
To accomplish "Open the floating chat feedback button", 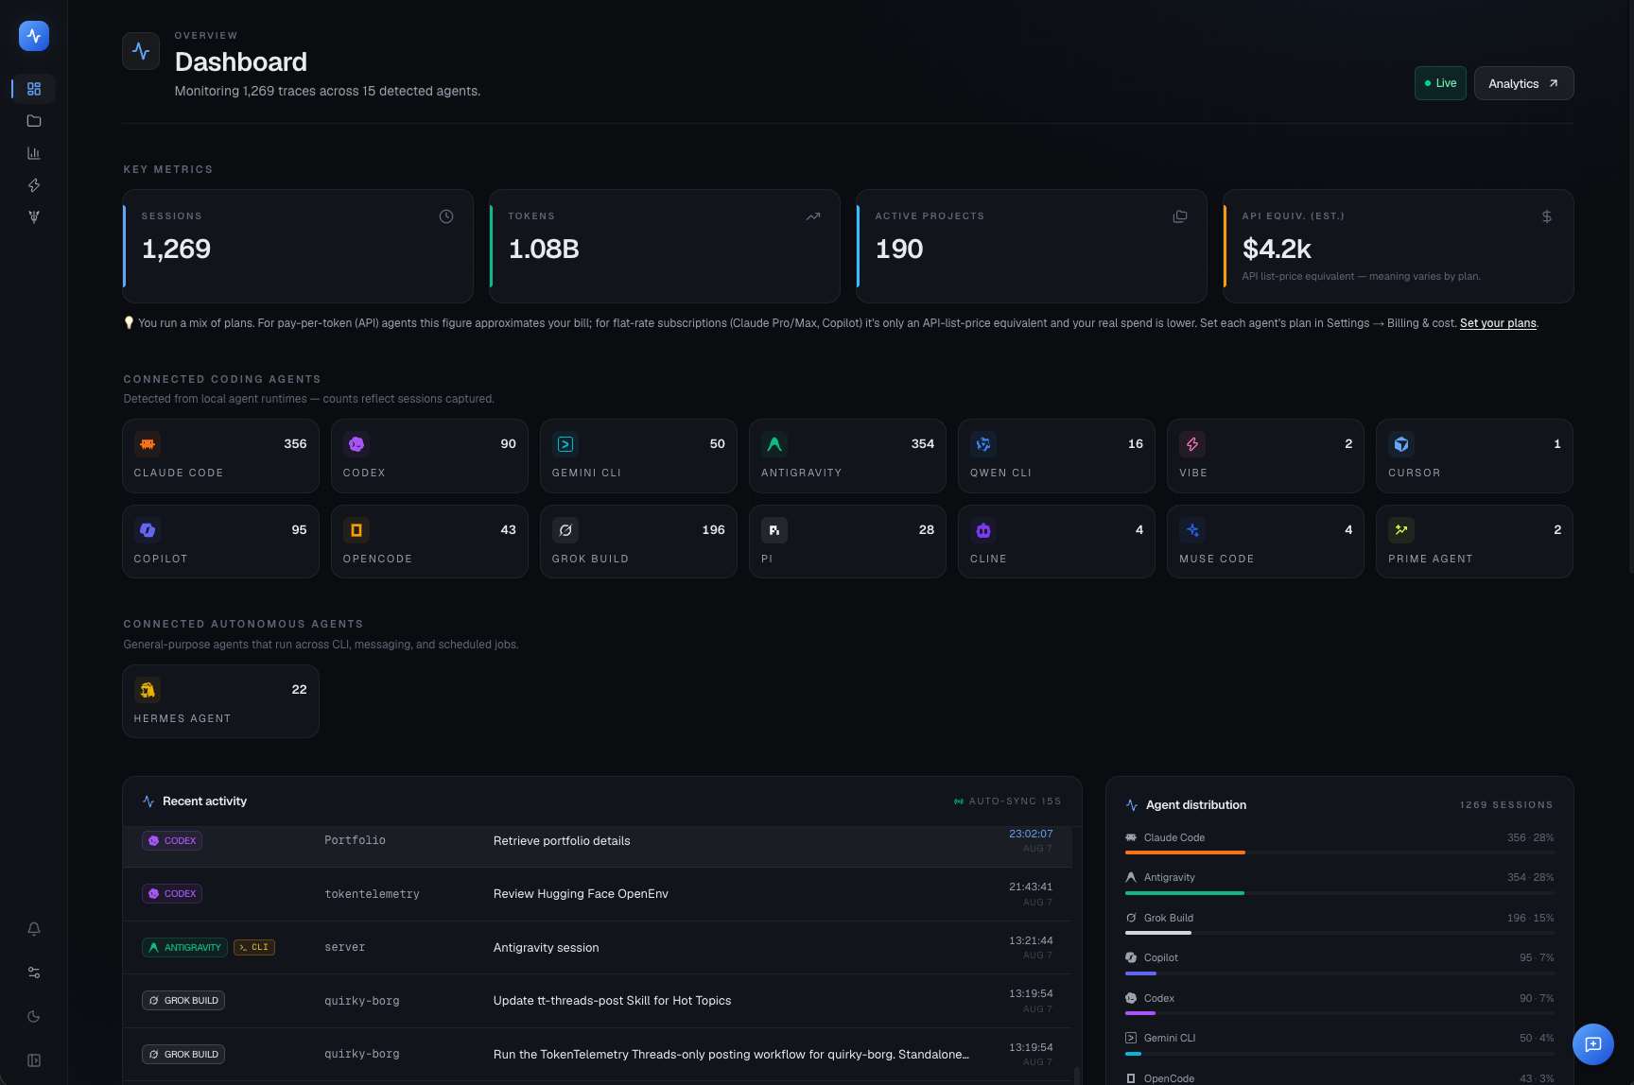I will (x=1593, y=1044).
